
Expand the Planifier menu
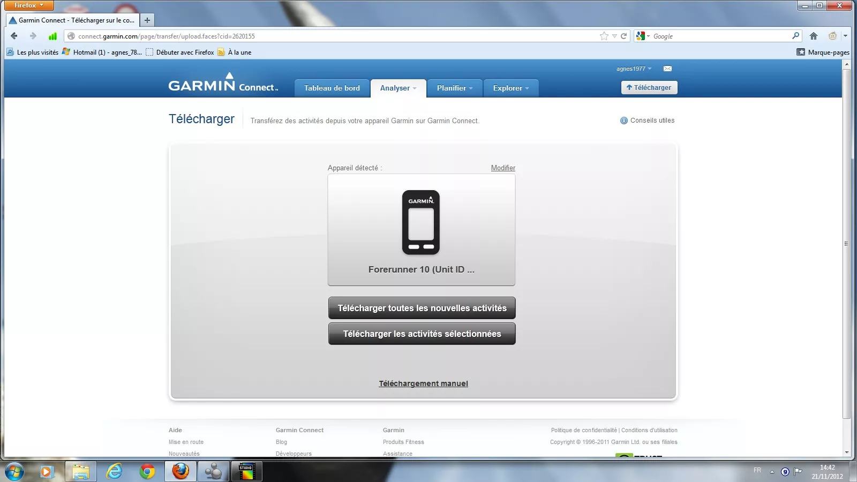click(x=455, y=88)
